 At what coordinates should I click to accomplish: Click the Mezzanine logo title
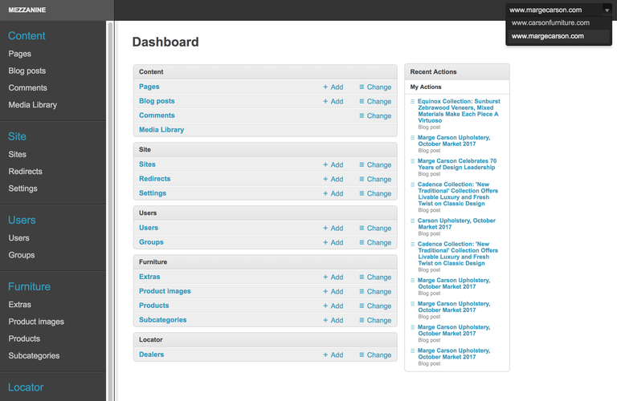coord(27,10)
